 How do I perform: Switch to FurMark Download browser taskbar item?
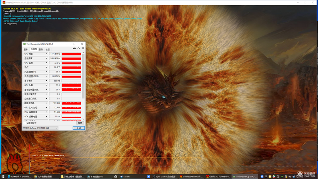19,177
